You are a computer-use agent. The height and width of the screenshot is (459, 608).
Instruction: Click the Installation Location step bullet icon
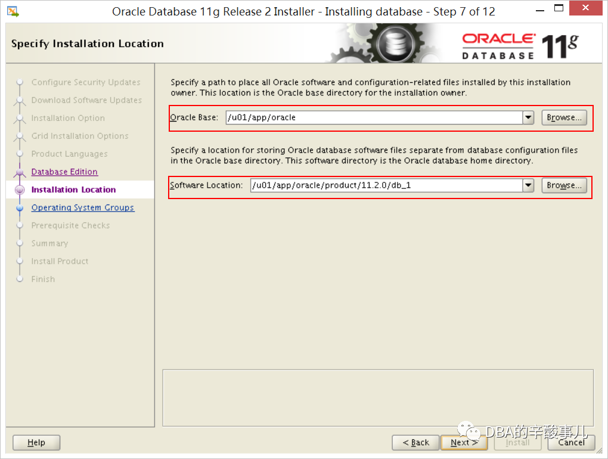pyautogui.click(x=20, y=190)
